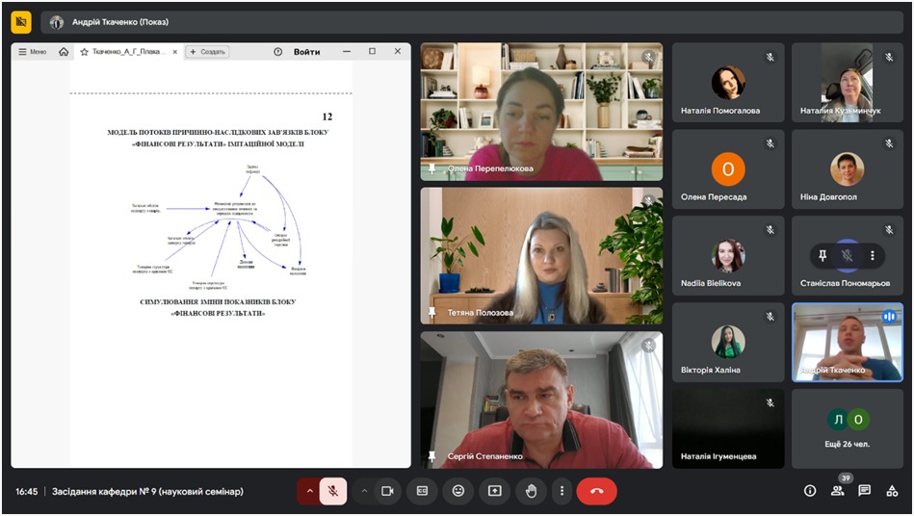Viewport: 914px width, 516px height.
Task: Click the muted mic icon on Вікторія Халіна tile
Action: [x=770, y=316]
